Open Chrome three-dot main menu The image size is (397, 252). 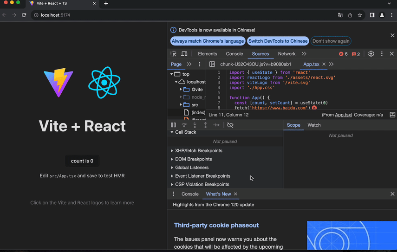(392, 15)
